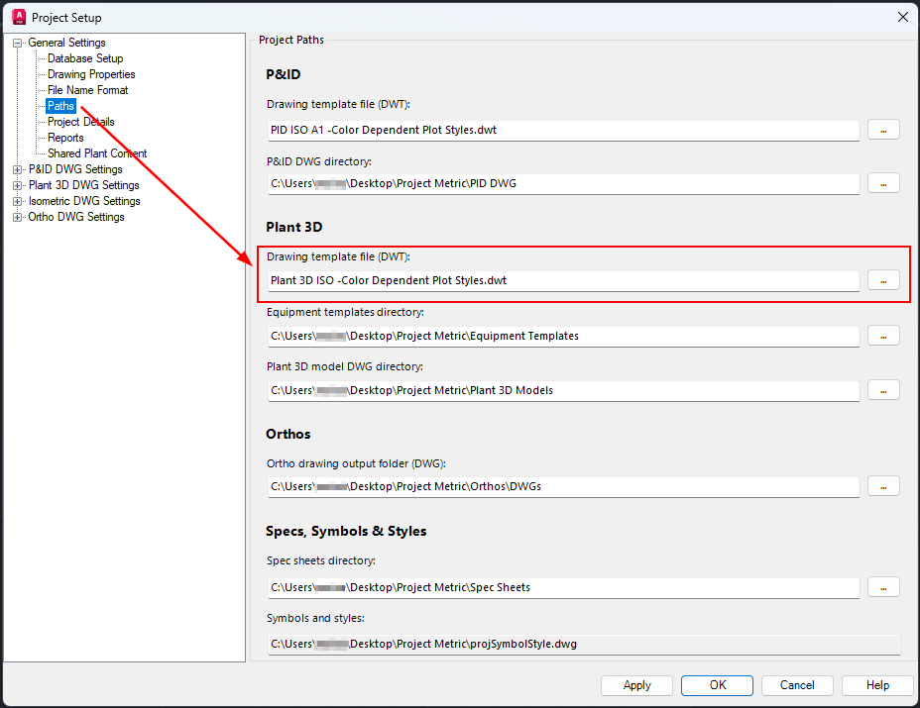Select Drawing Properties in the tree
Screen dimensions: 920x708
[91, 74]
